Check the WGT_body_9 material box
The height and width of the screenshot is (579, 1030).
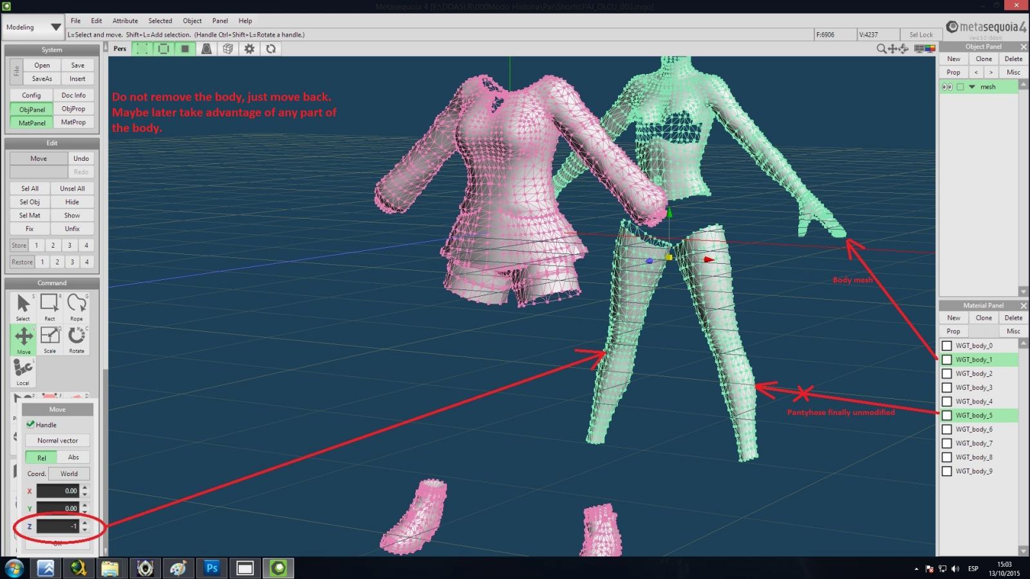[947, 471]
